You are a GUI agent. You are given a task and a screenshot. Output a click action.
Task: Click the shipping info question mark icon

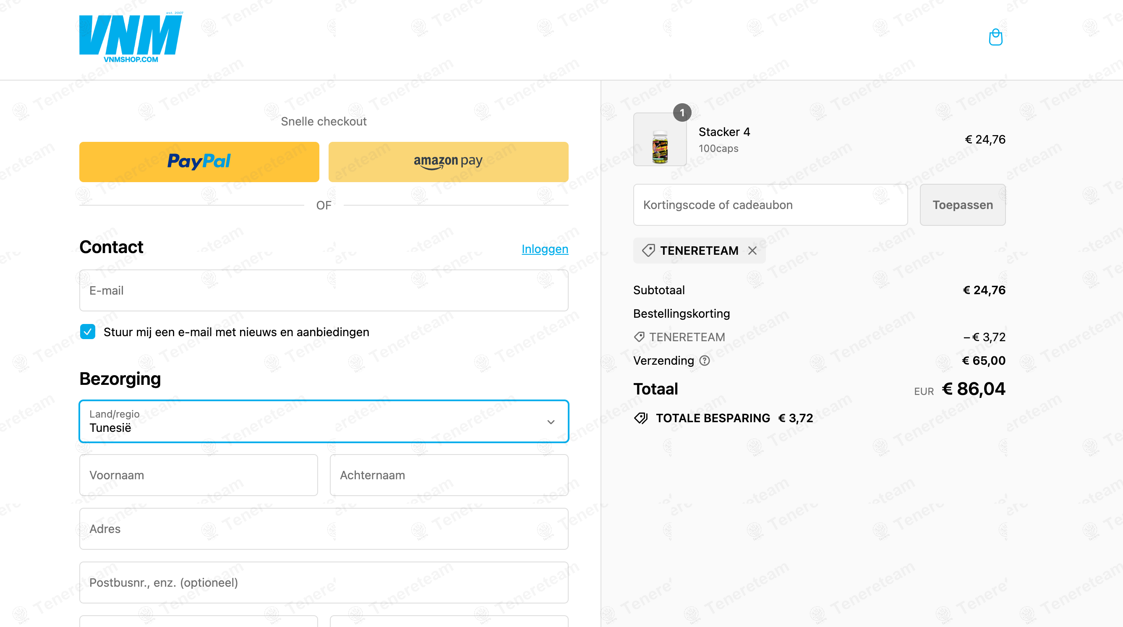coord(705,361)
